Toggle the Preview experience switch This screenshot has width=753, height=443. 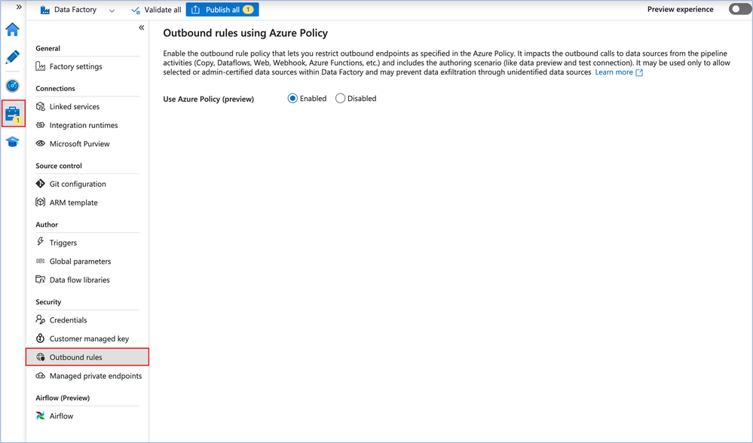pos(739,9)
